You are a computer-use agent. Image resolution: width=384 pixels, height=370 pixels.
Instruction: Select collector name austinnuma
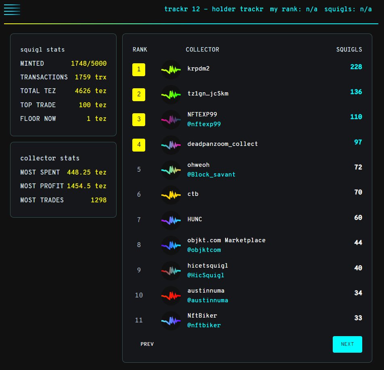[206, 291]
